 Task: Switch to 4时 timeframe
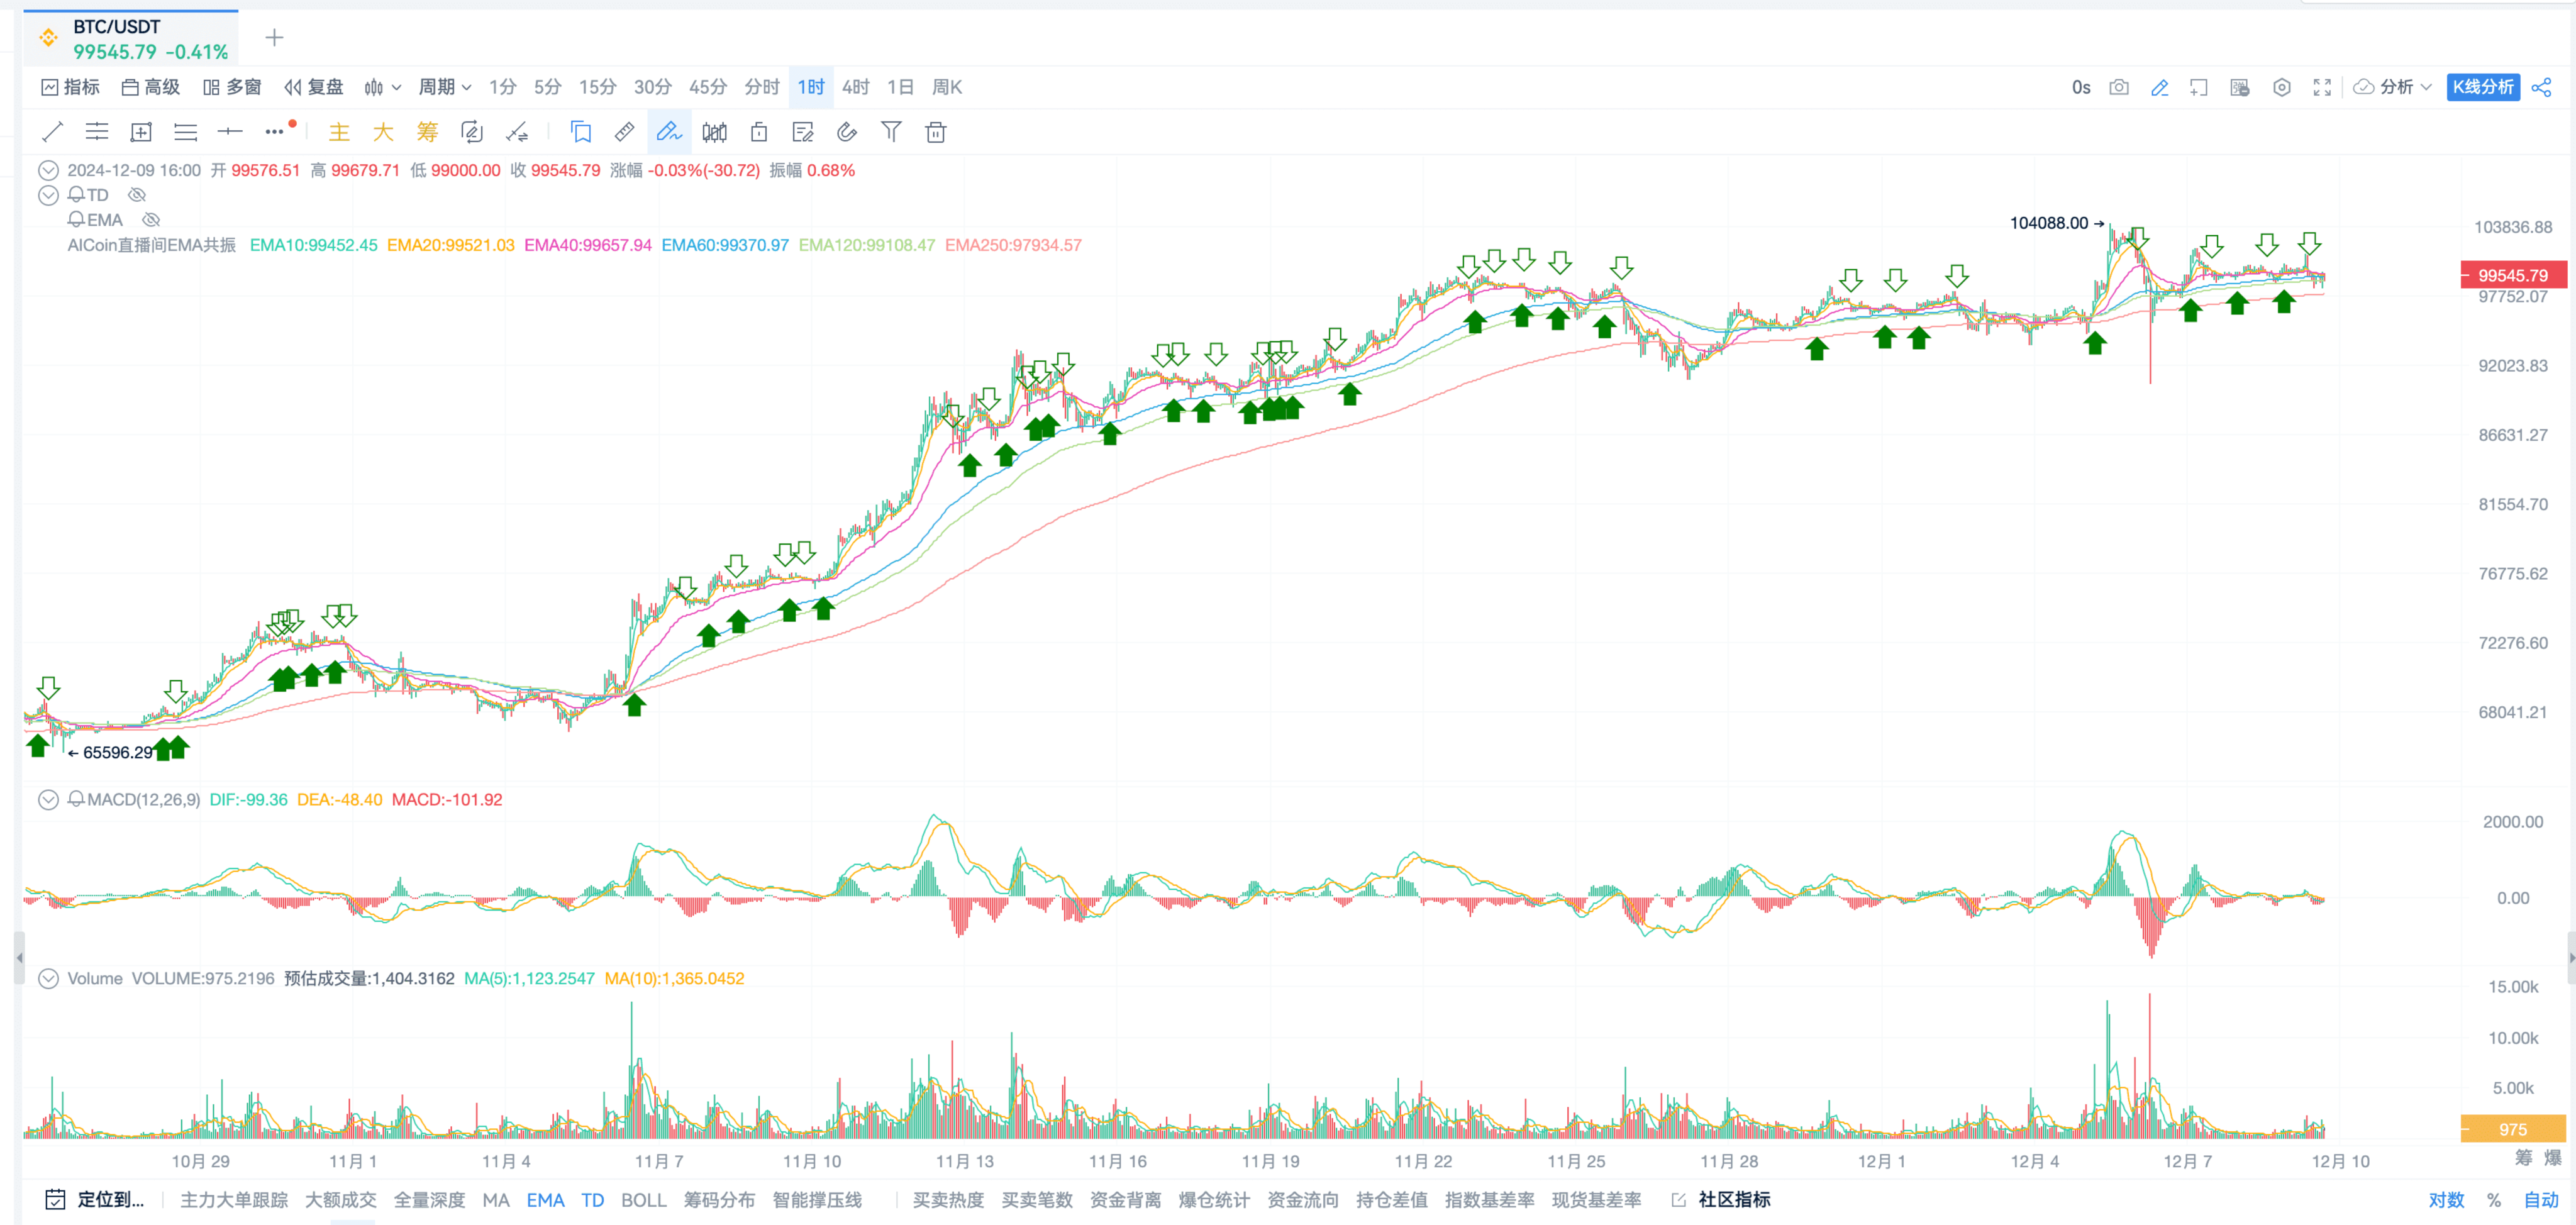(856, 87)
